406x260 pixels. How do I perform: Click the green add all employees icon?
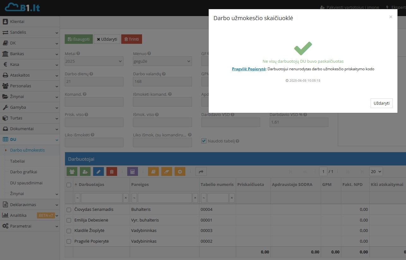click(72, 171)
